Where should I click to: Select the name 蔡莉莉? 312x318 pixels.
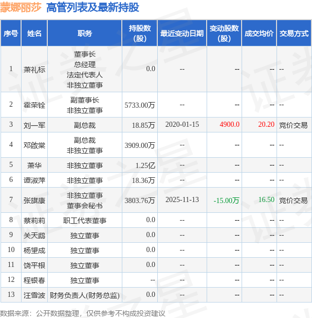click(x=34, y=221)
